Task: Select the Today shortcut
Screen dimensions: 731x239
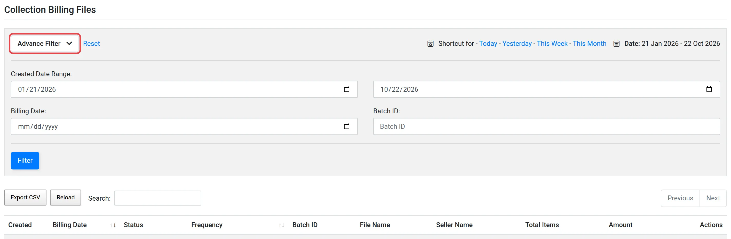Action: [x=488, y=44]
